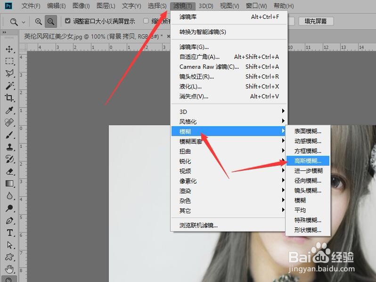The width and height of the screenshot is (376, 282).
Task: Expand the toolbar with double-arrow icon
Action: click(x=4, y=32)
